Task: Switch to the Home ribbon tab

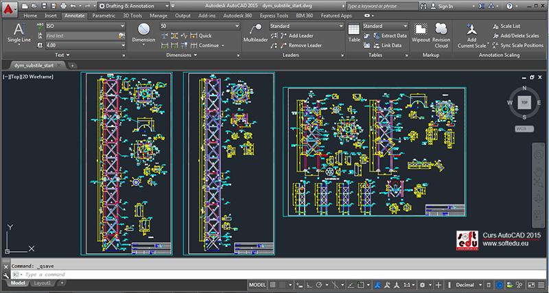Action: click(30, 15)
